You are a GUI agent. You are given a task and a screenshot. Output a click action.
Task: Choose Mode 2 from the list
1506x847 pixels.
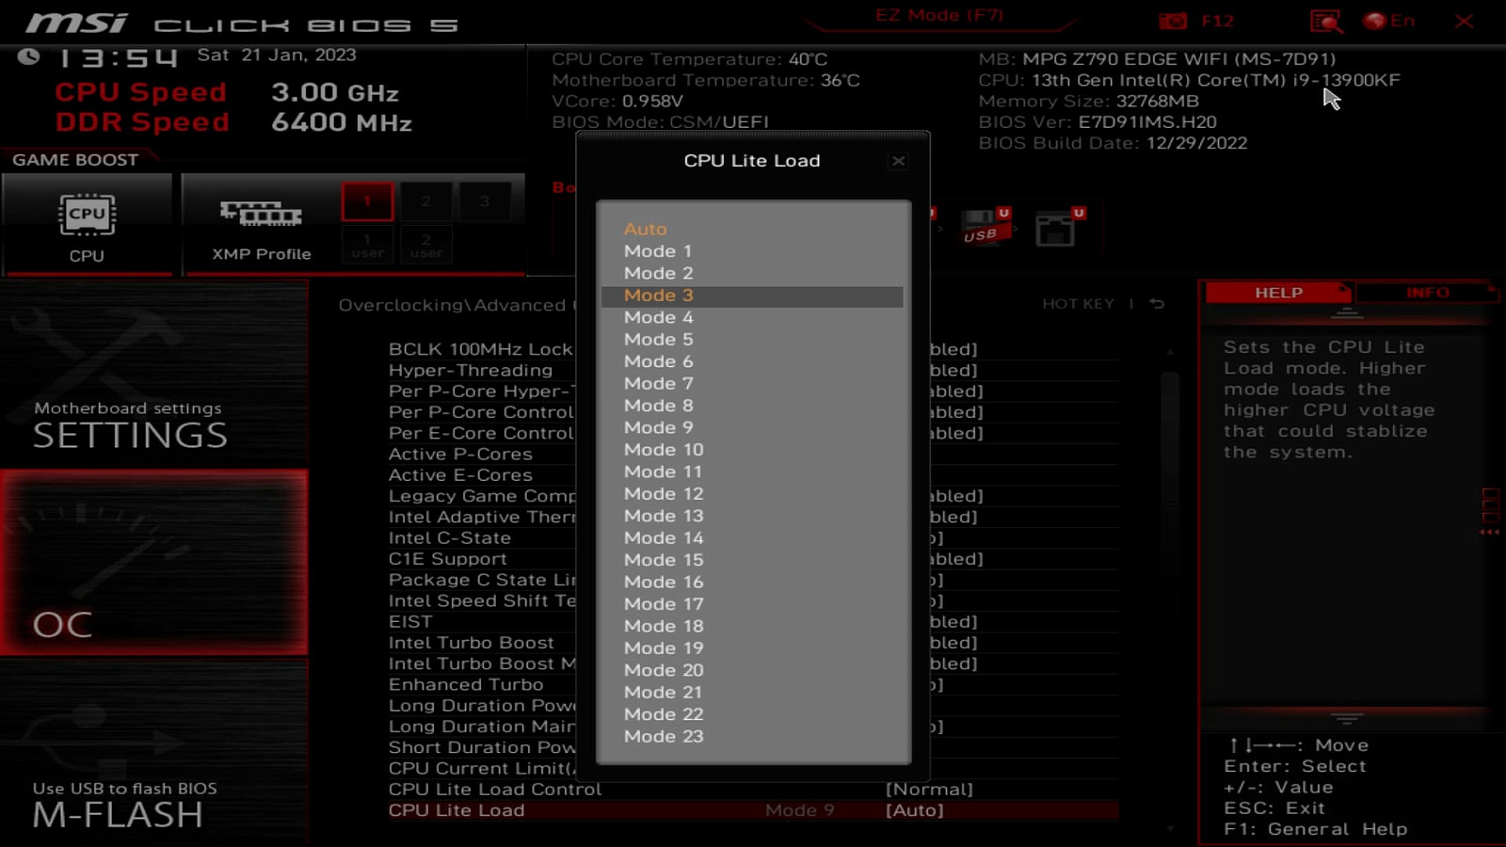pyautogui.click(x=658, y=273)
